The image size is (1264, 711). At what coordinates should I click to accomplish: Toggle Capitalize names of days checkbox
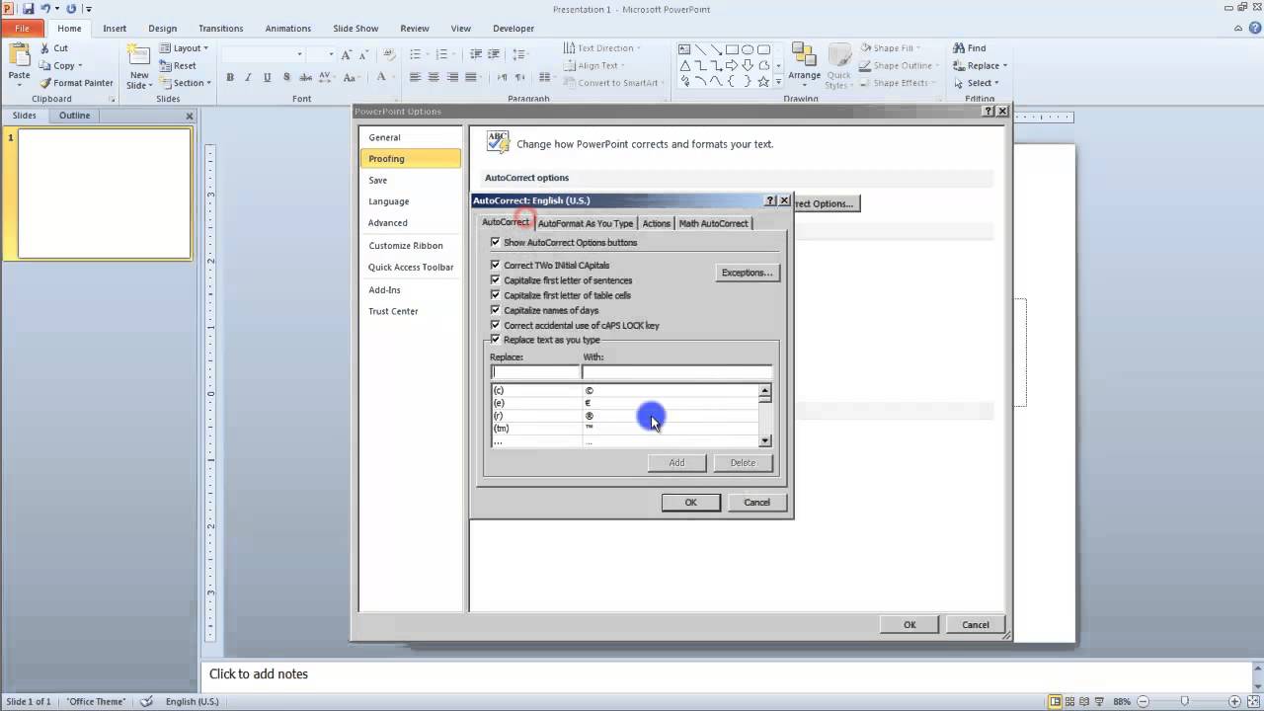click(496, 310)
